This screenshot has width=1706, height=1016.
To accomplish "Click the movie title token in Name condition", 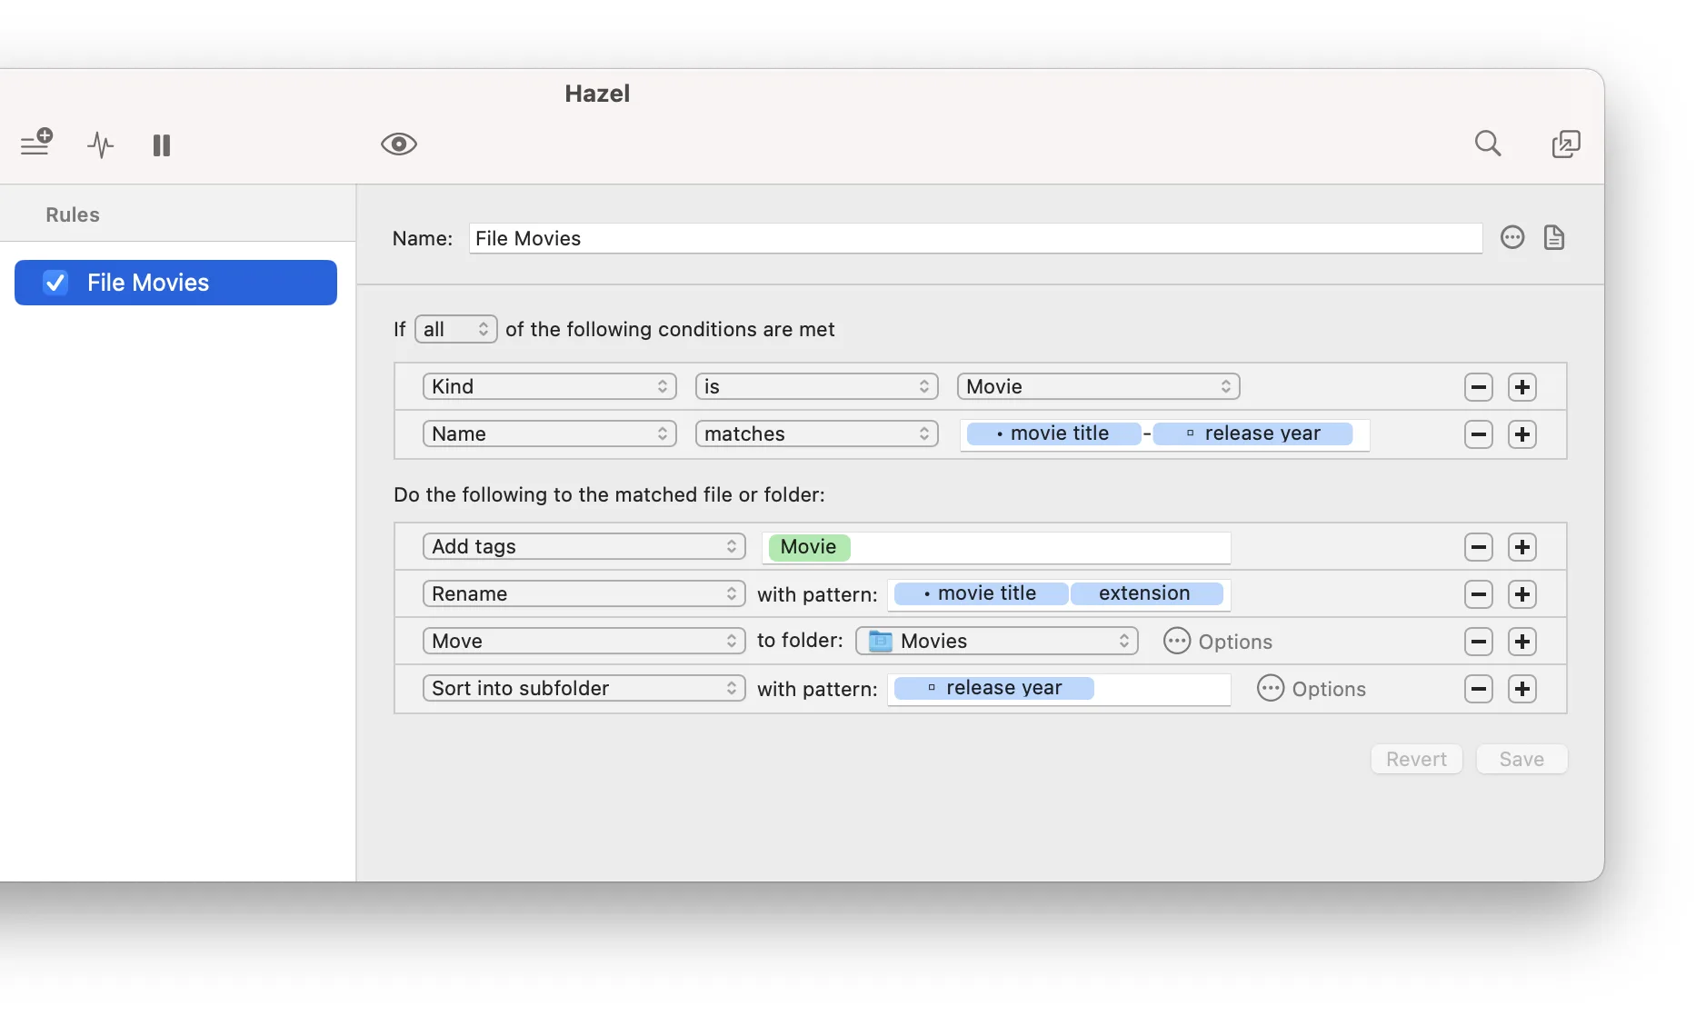I will [1053, 433].
